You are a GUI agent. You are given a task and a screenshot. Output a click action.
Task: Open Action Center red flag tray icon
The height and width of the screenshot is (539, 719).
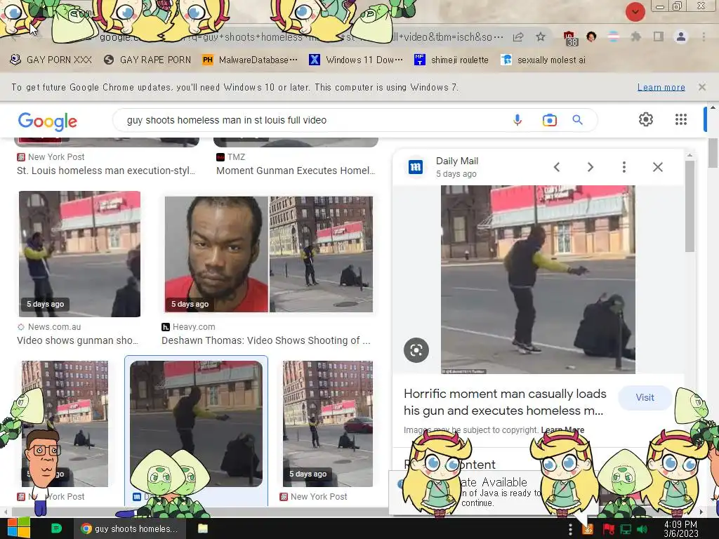[609, 529]
